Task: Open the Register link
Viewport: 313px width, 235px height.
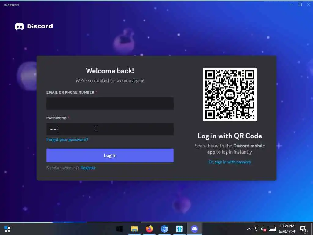Action: coord(88,168)
